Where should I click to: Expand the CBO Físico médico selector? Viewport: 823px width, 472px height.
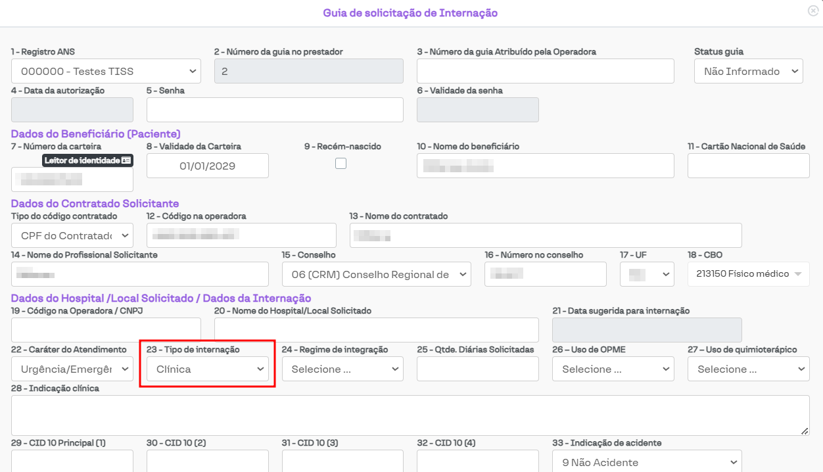click(x=748, y=274)
